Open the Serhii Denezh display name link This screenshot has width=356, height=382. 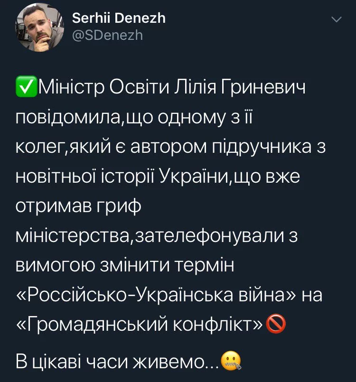click(119, 18)
